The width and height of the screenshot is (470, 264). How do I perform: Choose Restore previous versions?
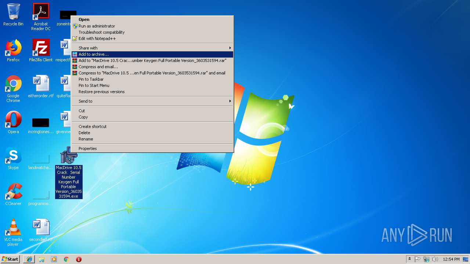pos(152,92)
